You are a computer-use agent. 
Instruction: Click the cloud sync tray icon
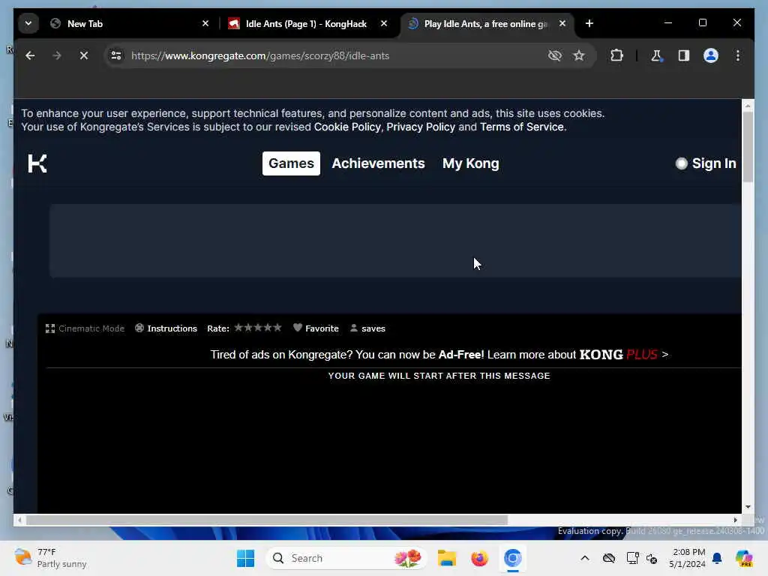coord(609,558)
